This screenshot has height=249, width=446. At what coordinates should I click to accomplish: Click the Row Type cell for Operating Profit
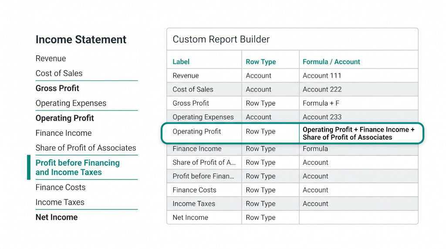[x=270, y=133]
